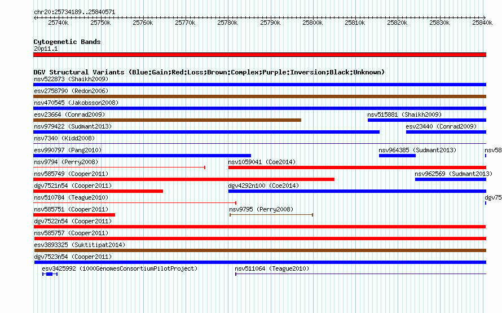Select the red nsv1059041 loss bar

click(x=357, y=167)
